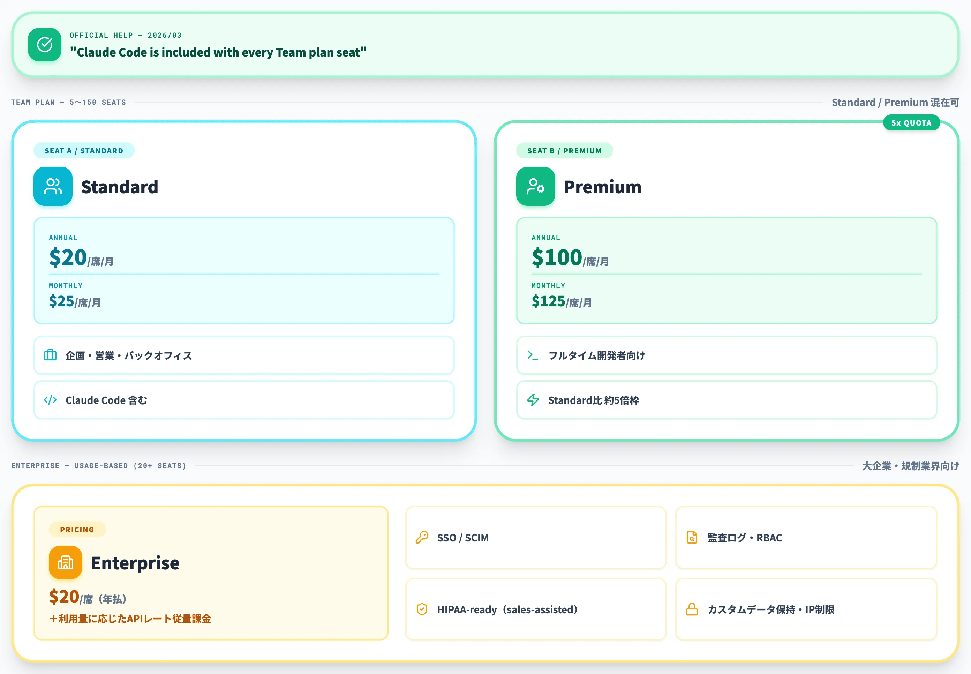
Task: Click the Standard plan heading
Action: pos(120,187)
